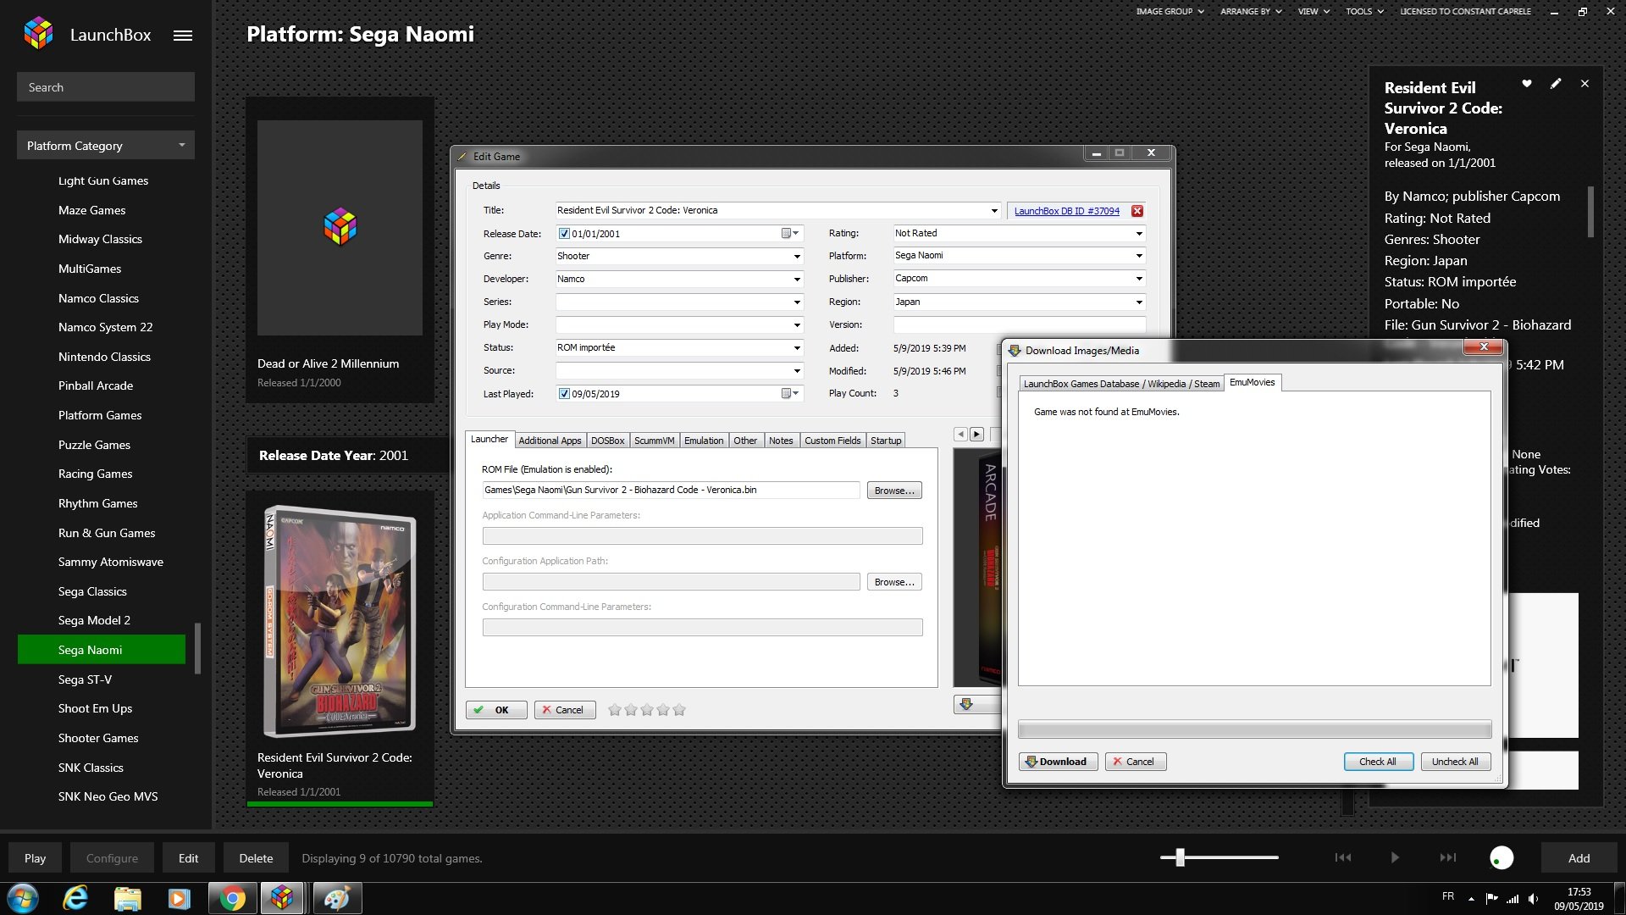Click the volume icon in system tray
1626x915 pixels.
(1534, 898)
